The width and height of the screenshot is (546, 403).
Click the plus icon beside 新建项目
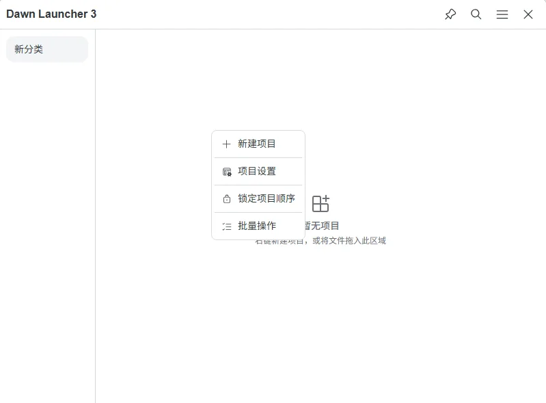click(x=227, y=144)
